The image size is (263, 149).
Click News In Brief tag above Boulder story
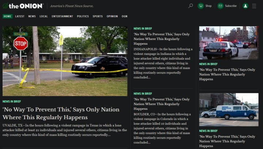pyautogui.click(x=143, y=94)
